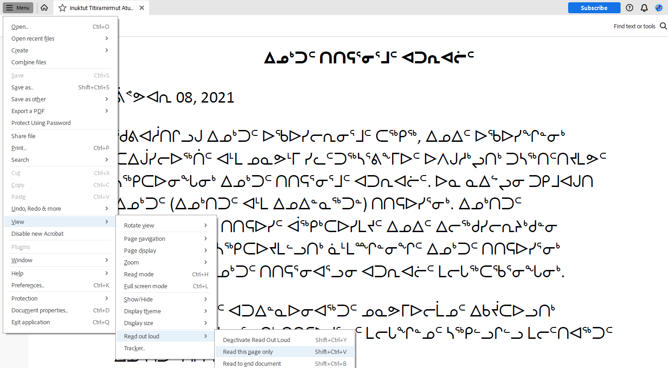Click the profile avatar icon
Screen dimensions: 668x368
658,8
